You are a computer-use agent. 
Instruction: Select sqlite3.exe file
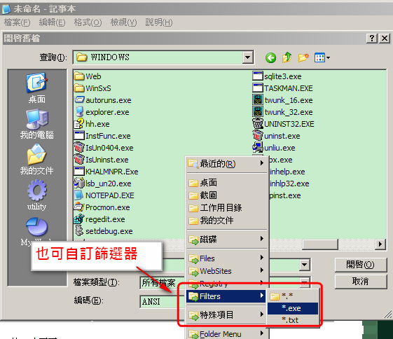277,76
